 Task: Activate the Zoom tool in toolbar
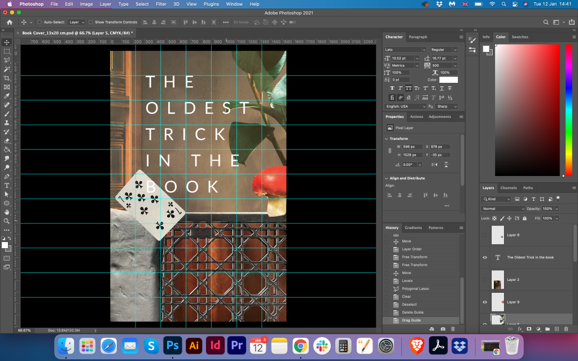tap(7, 221)
